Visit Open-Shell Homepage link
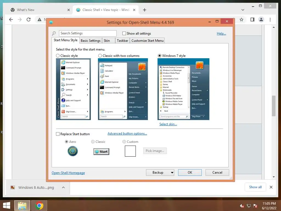Viewport: 281px width, 211px height. 68,173
